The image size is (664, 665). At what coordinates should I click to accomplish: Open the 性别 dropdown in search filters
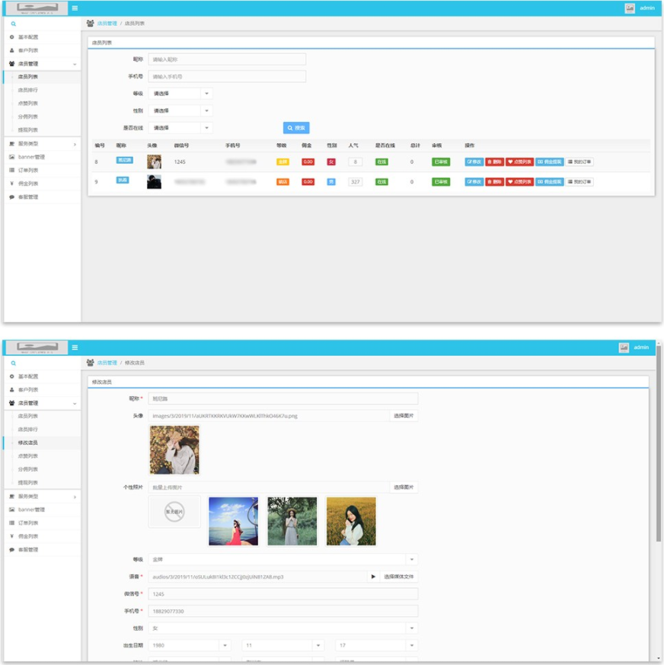pos(180,111)
